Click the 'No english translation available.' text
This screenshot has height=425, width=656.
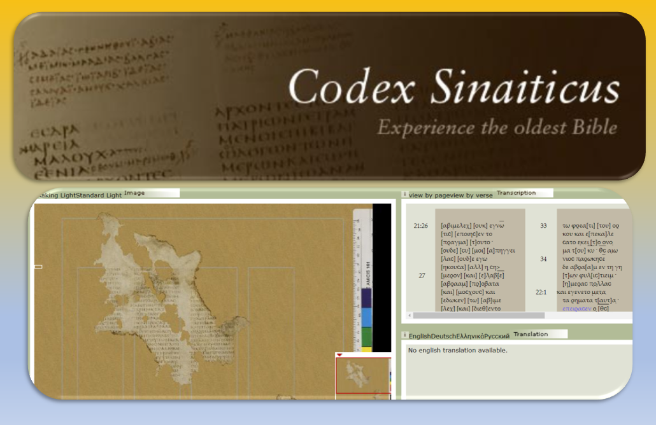[x=457, y=350]
